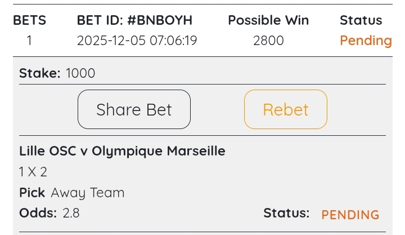The width and height of the screenshot is (405, 235).
Task: Click the Status column header at top
Action: (361, 20)
